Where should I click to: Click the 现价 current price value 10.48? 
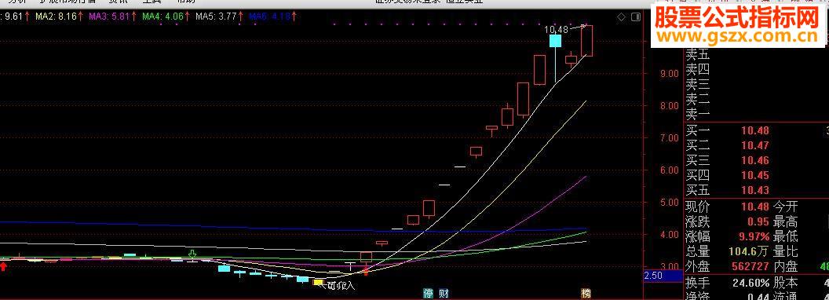tap(755, 207)
